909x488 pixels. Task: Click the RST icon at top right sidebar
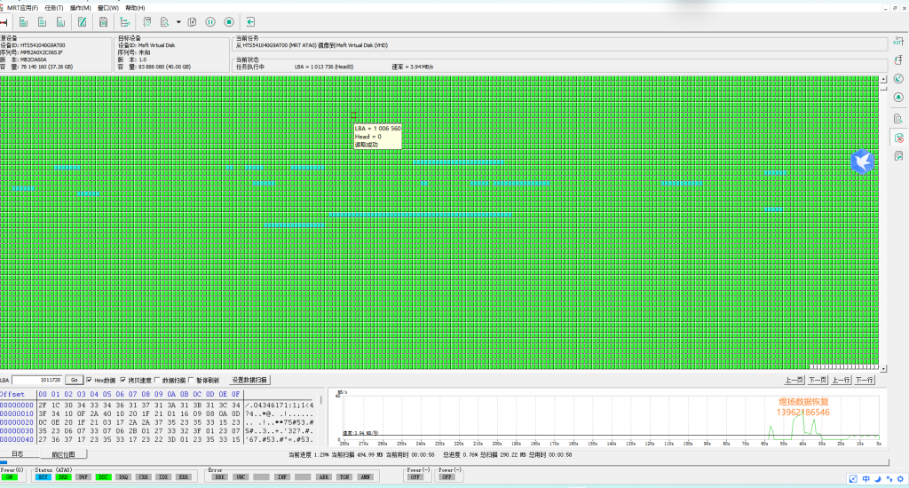click(898, 42)
